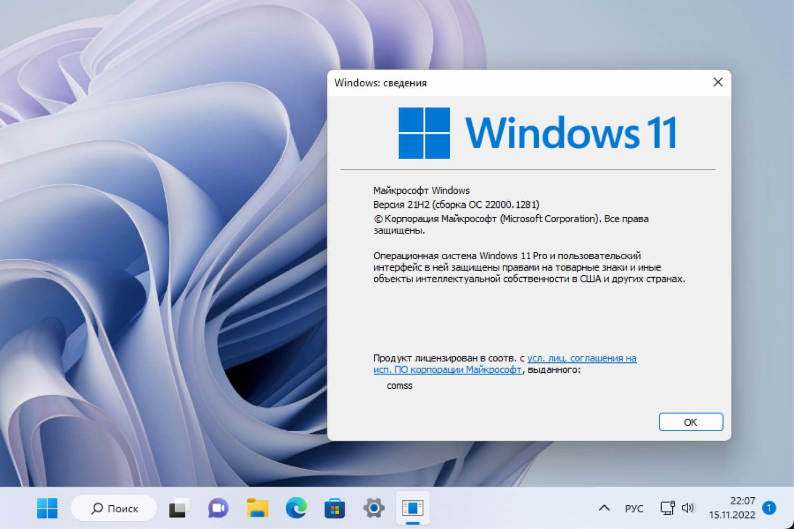Click the 'Майкрософт Windows' text line

click(x=421, y=190)
